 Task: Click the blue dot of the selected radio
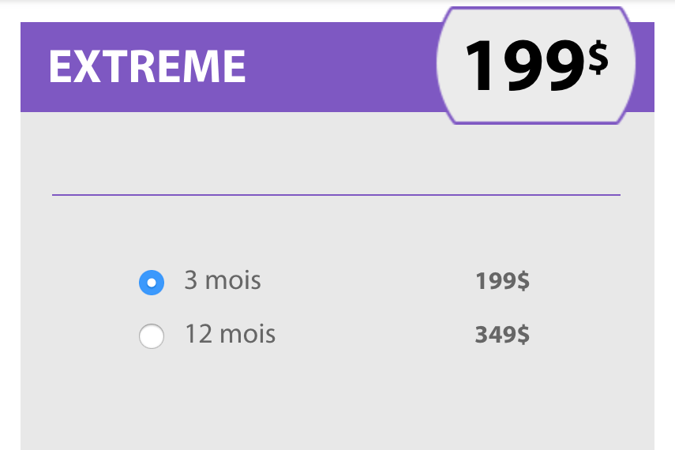click(151, 283)
